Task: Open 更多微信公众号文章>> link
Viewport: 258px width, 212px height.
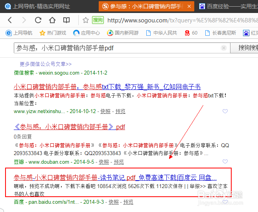Action: tap(46, 64)
